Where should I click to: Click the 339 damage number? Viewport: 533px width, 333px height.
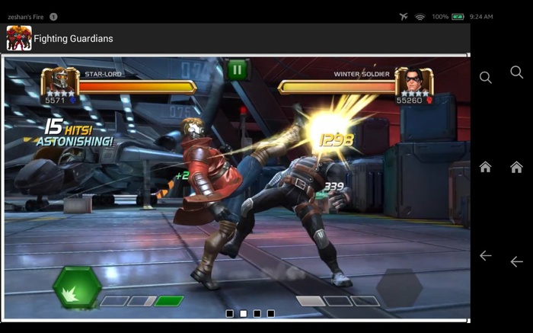click(334, 187)
